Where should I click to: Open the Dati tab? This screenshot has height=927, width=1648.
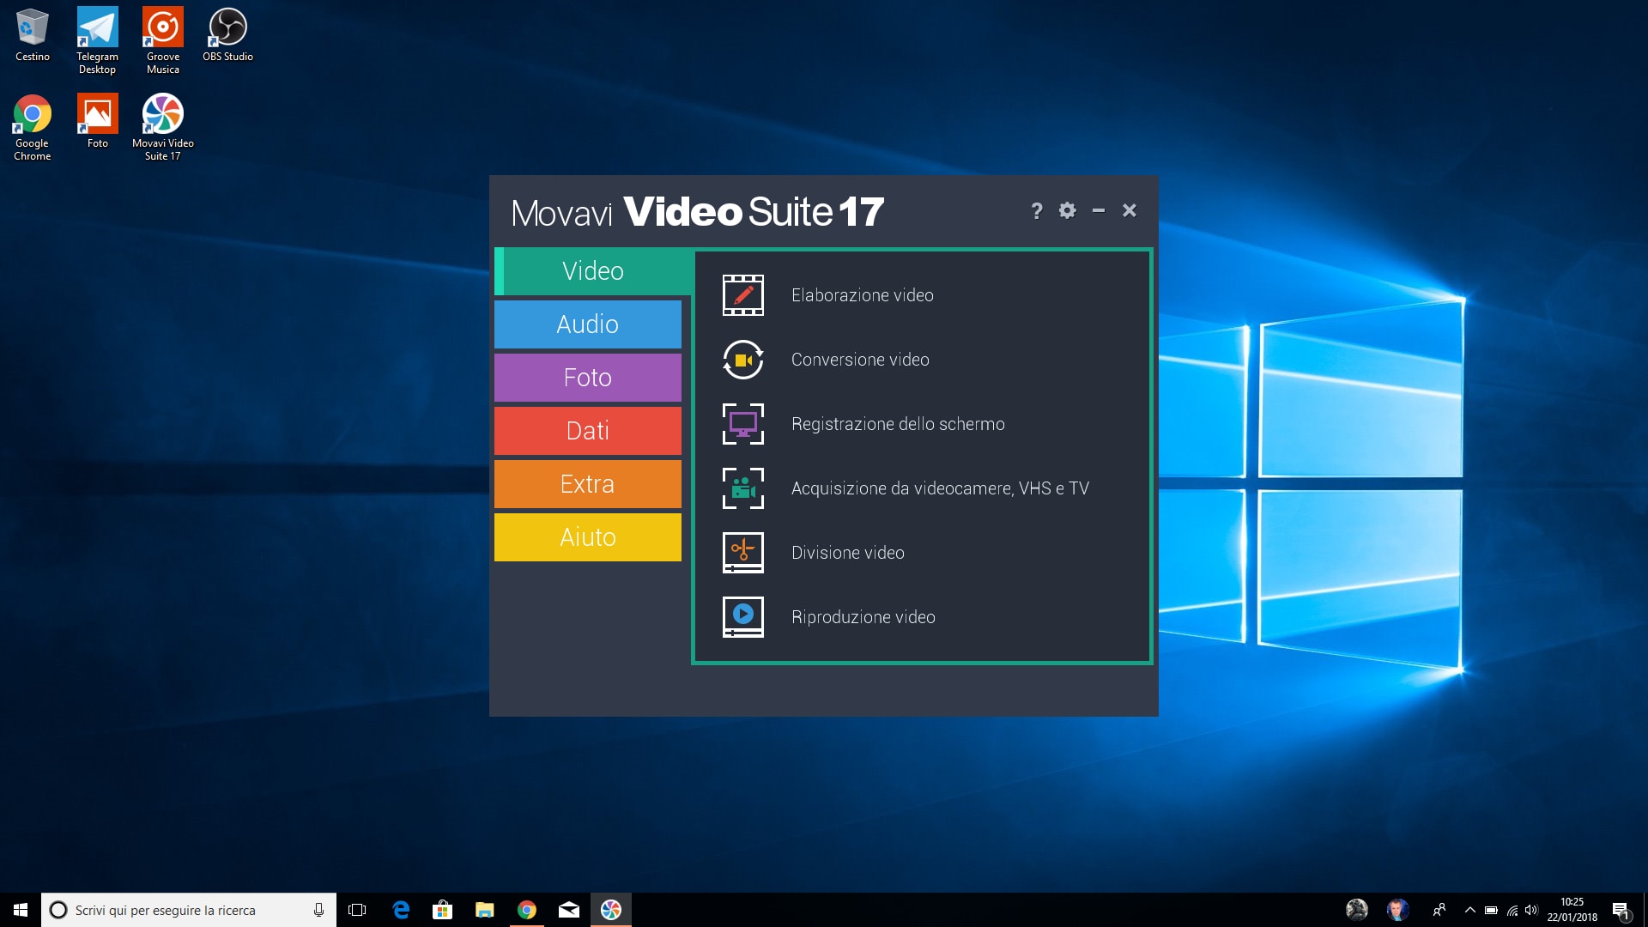(588, 431)
